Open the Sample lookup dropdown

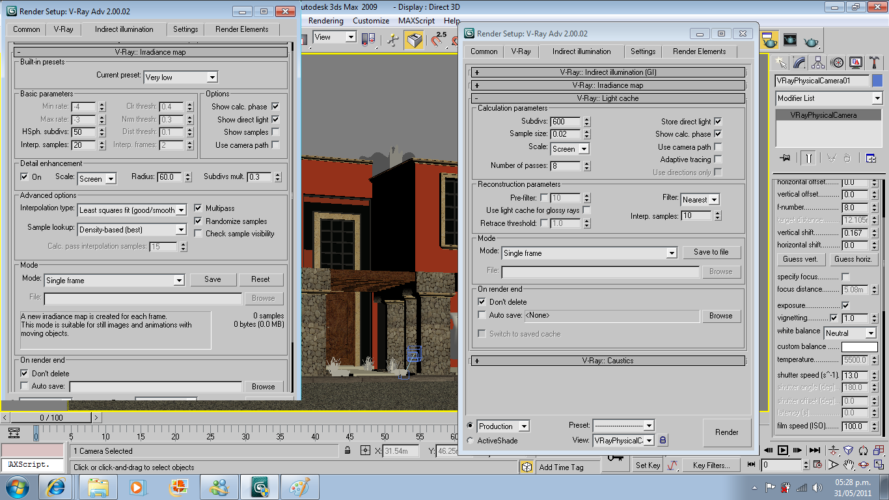132,229
